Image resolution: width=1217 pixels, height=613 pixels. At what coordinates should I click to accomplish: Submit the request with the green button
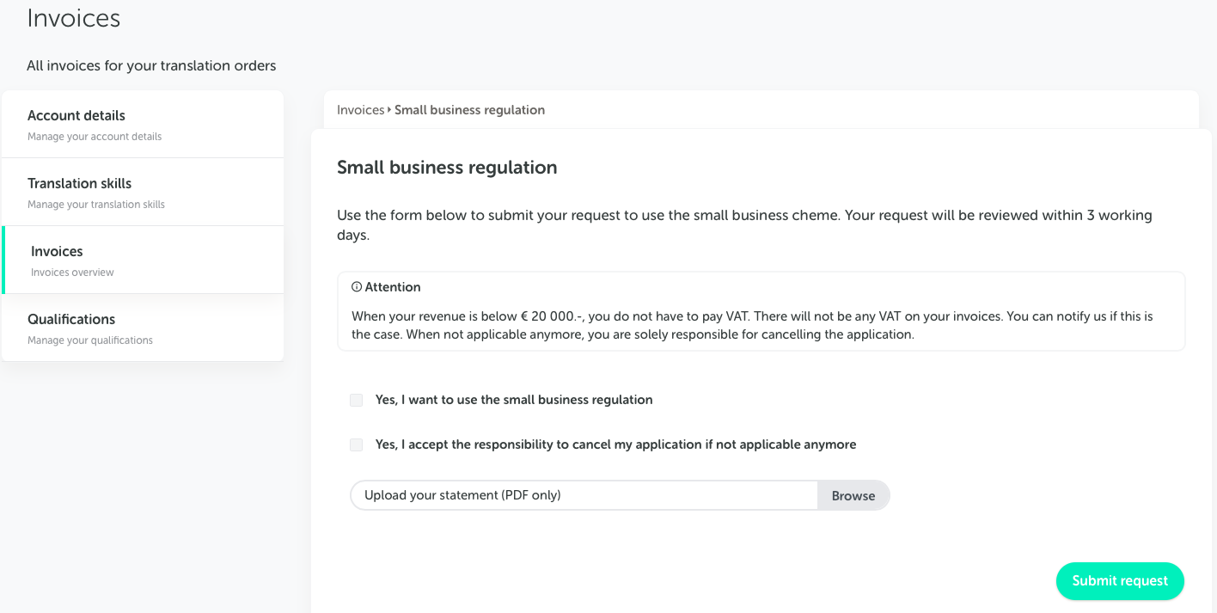click(x=1120, y=581)
